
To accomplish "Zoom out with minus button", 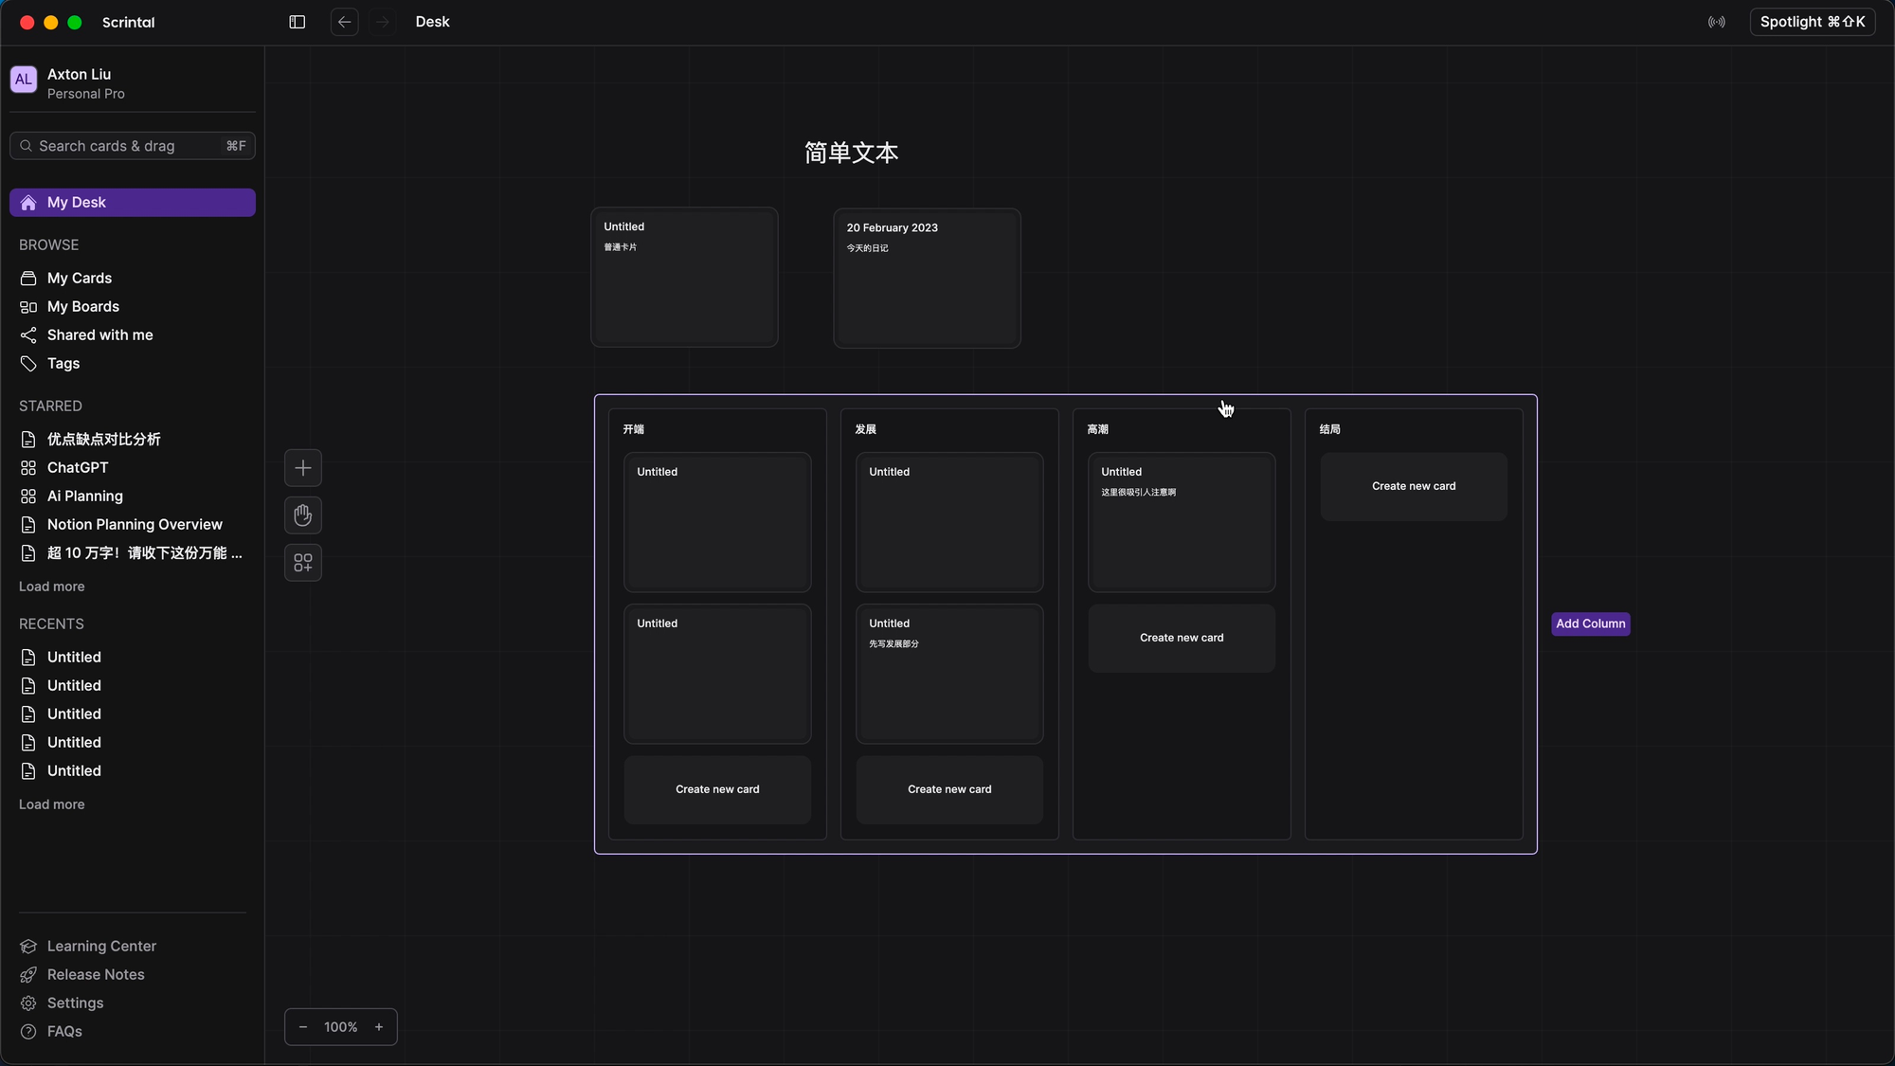I will 303,1027.
